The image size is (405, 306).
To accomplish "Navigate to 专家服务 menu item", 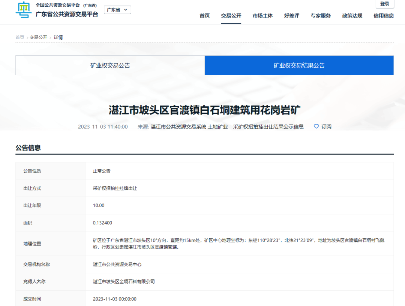I will point(321,16).
